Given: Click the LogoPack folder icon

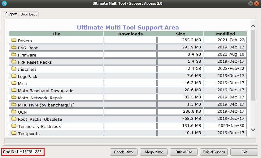Looking at the screenshot, I should point(14,76).
